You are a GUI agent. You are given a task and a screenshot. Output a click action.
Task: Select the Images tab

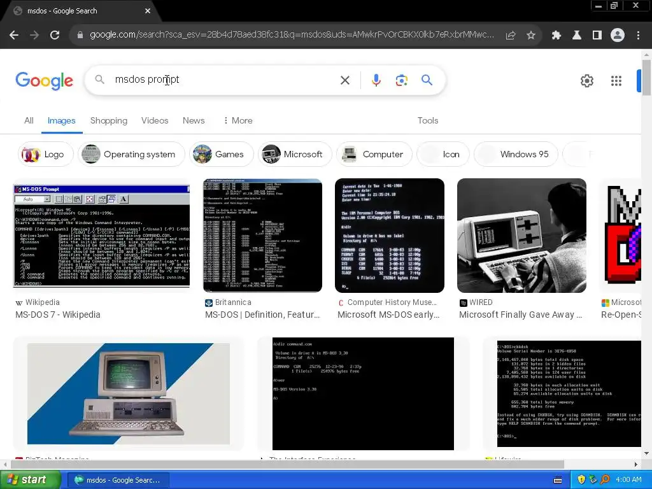point(62,120)
